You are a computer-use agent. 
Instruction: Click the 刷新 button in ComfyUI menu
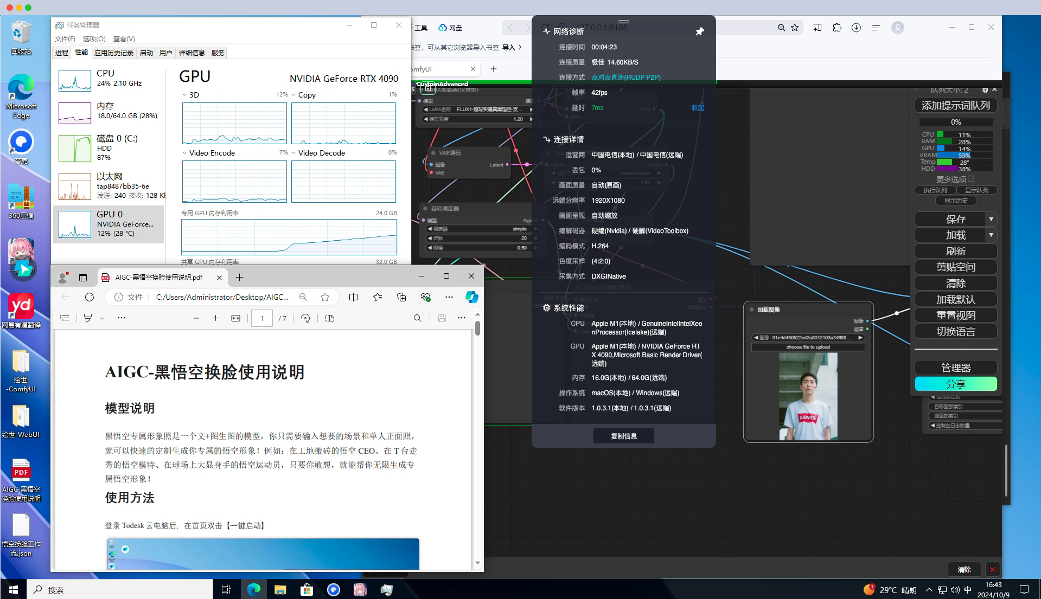tap(956, 251)
